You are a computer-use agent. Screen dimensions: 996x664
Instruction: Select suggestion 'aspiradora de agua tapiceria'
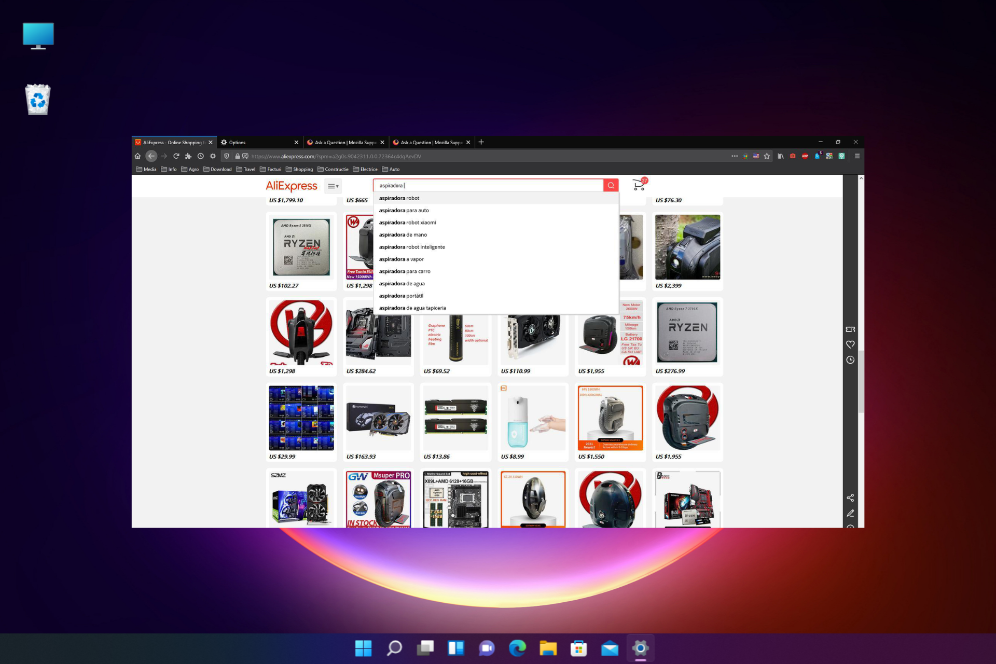496,308
